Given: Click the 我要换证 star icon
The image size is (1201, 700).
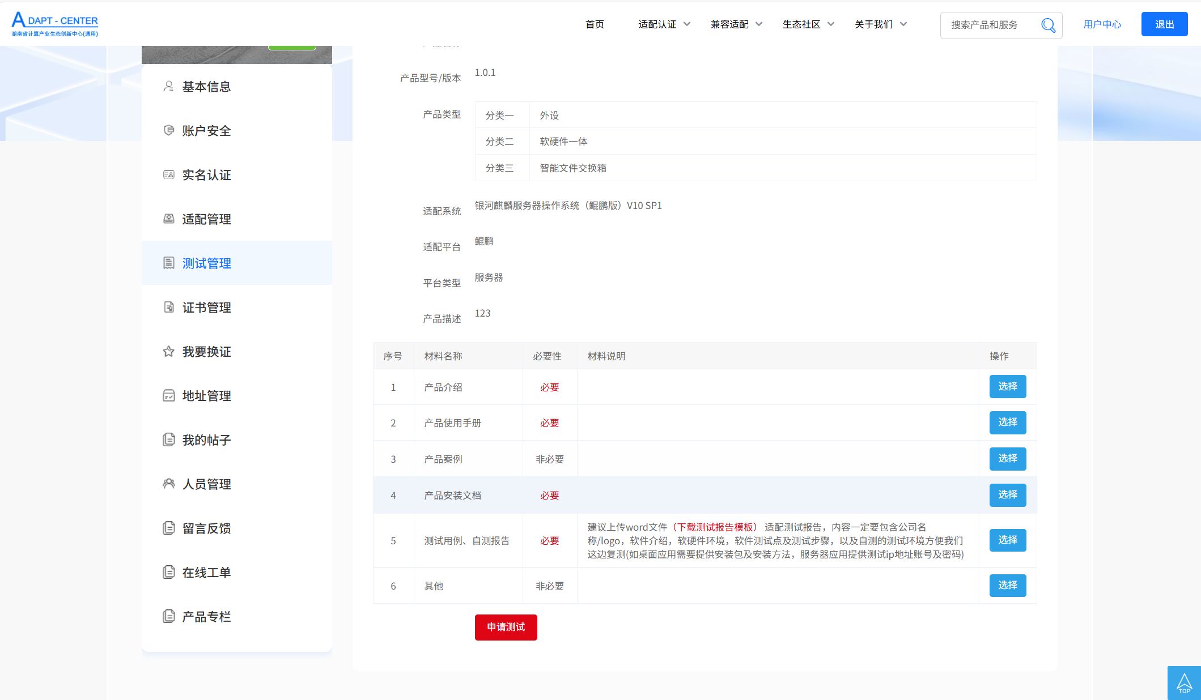Looking at the screenshot, I should coord(168,352).
